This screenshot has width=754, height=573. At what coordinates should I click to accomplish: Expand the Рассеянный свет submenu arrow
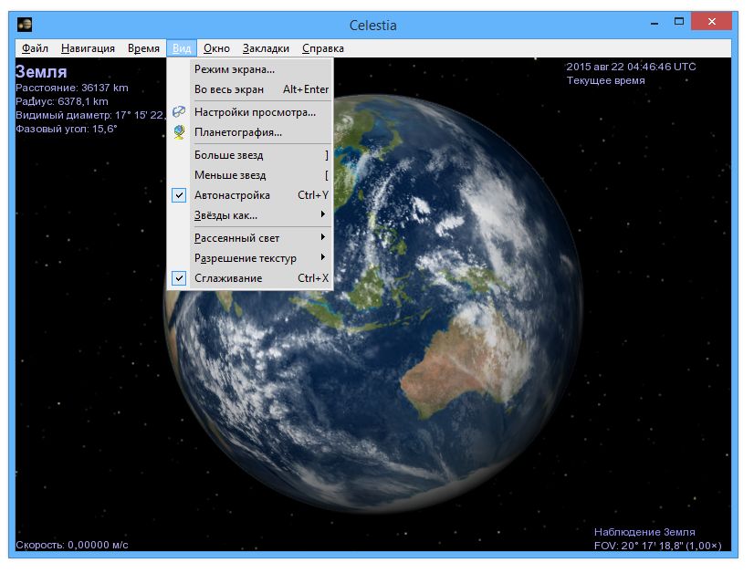323,237
